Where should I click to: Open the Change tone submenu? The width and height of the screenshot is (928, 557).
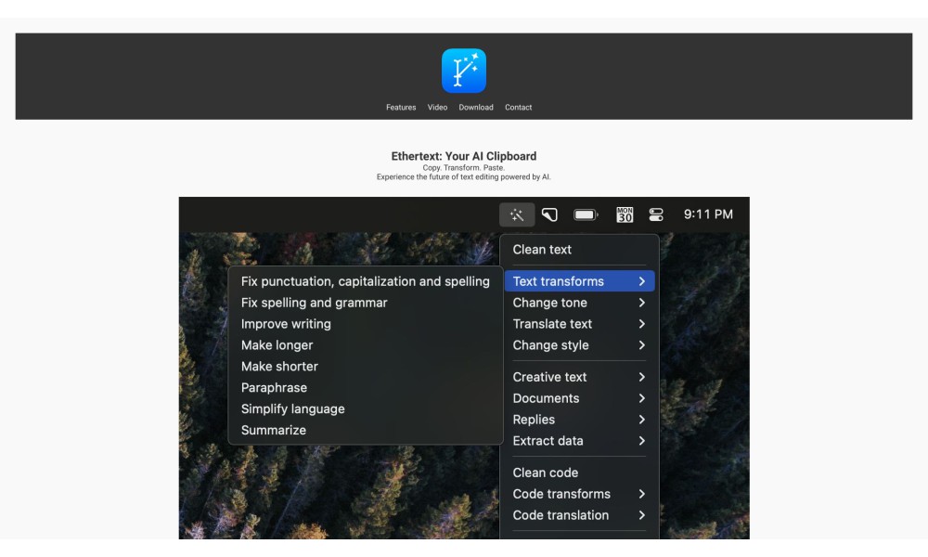pos(579,303)
